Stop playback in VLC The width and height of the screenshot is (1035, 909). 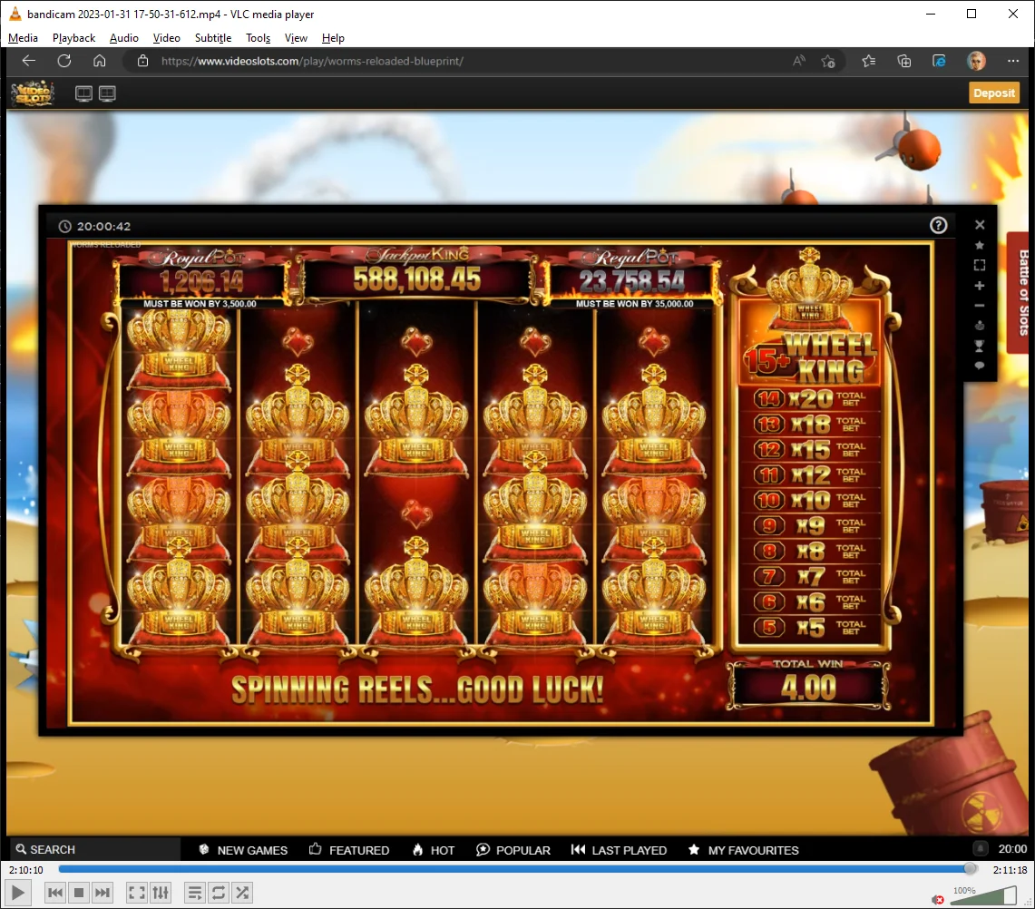(79, 894)
